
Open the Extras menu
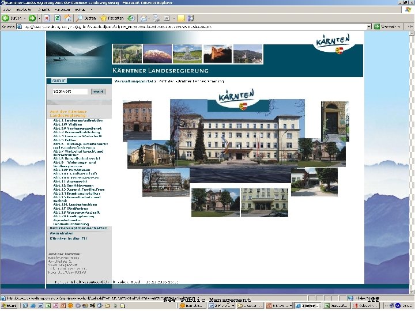pyautogui.click(x=80, y=10)
